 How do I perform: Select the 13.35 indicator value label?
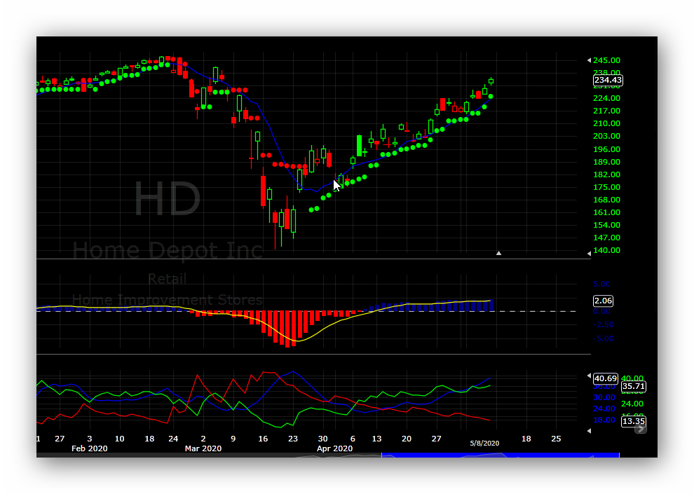pos(634,421)
